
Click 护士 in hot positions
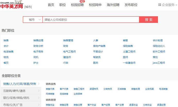point(36,63)
